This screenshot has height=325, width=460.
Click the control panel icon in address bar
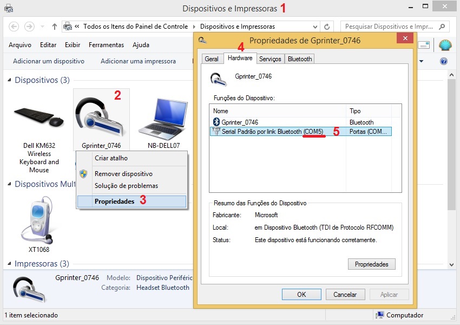[x=68, y=27]
